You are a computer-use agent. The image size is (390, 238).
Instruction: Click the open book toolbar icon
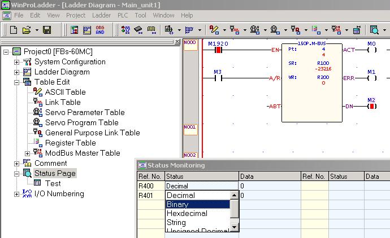151,30
